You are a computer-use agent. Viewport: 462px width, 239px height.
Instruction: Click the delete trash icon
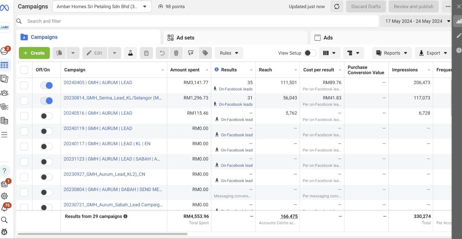pyautogui.click(x=176, y=53)
